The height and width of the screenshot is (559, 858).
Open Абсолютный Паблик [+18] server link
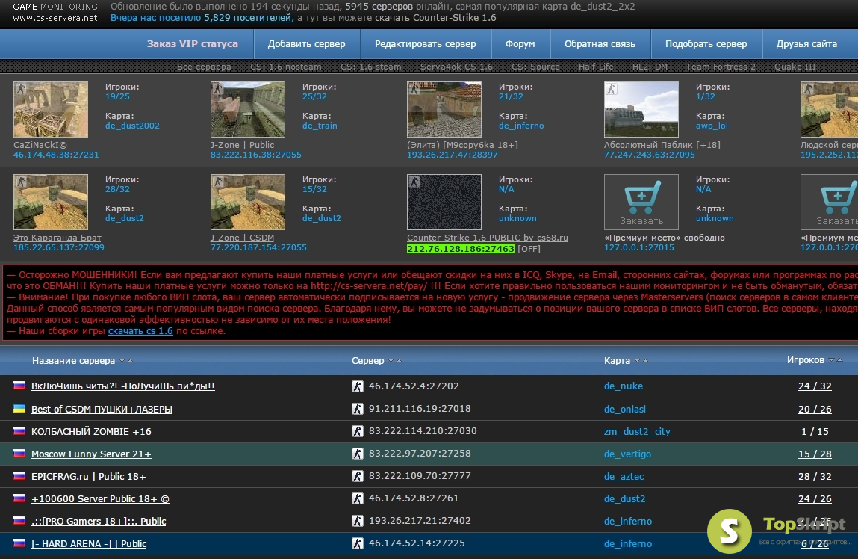(x=662, y=145)
